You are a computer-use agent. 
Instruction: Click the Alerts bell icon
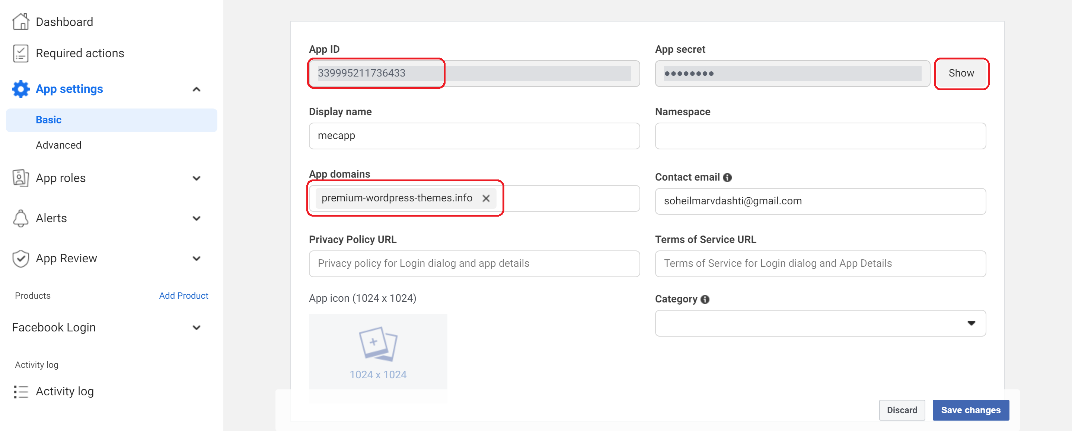(x=20, y=218)
